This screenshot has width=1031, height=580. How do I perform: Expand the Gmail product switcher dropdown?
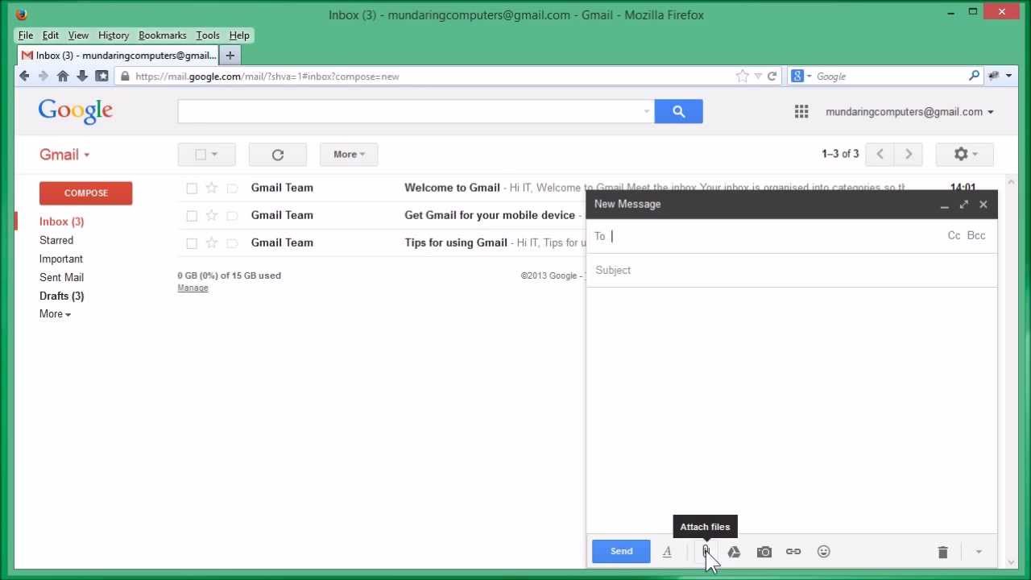(x=64, y=155)
